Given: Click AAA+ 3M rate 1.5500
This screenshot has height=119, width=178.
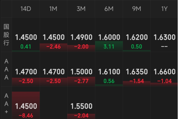Looking at the screenshot, I should (x=82, y=106).
